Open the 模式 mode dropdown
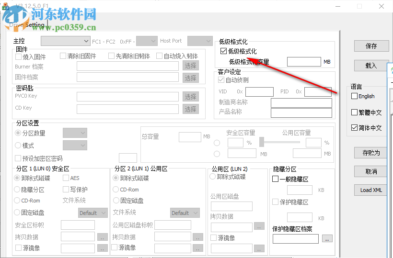The width and height of the screenshot is (393, 258). pyautogui.click(x=75, y=145)
